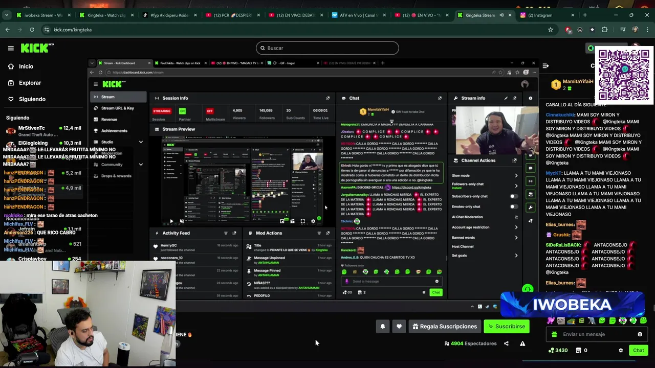Click the 3430 channel points icon
Screen dimensions: 655x368
point(551,351)
